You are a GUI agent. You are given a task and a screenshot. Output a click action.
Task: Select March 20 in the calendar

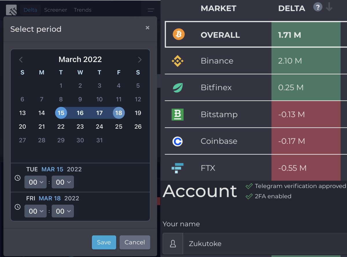click(x=22, y=126)
